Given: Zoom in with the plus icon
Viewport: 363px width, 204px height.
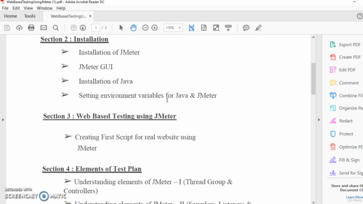Looking at the screenshot, I should [x=155, y=28].
